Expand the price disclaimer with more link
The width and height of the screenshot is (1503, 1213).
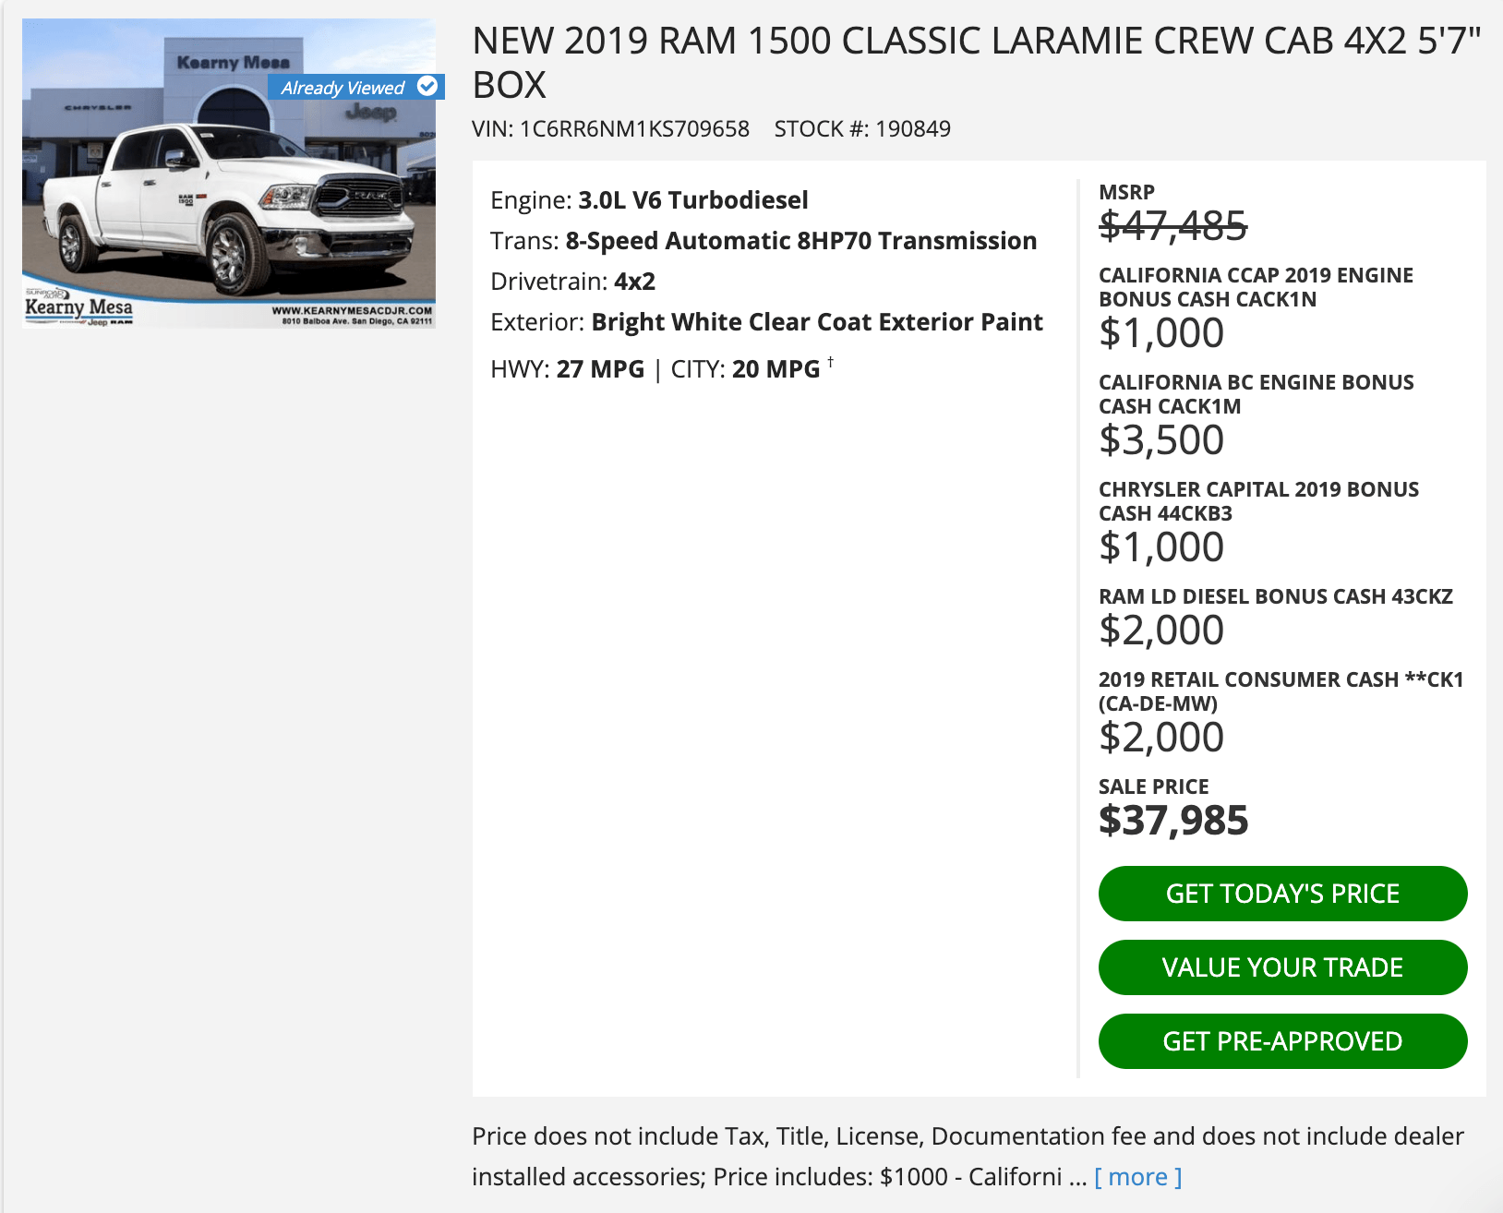pyautogui.click(x=1137, y=1177)
